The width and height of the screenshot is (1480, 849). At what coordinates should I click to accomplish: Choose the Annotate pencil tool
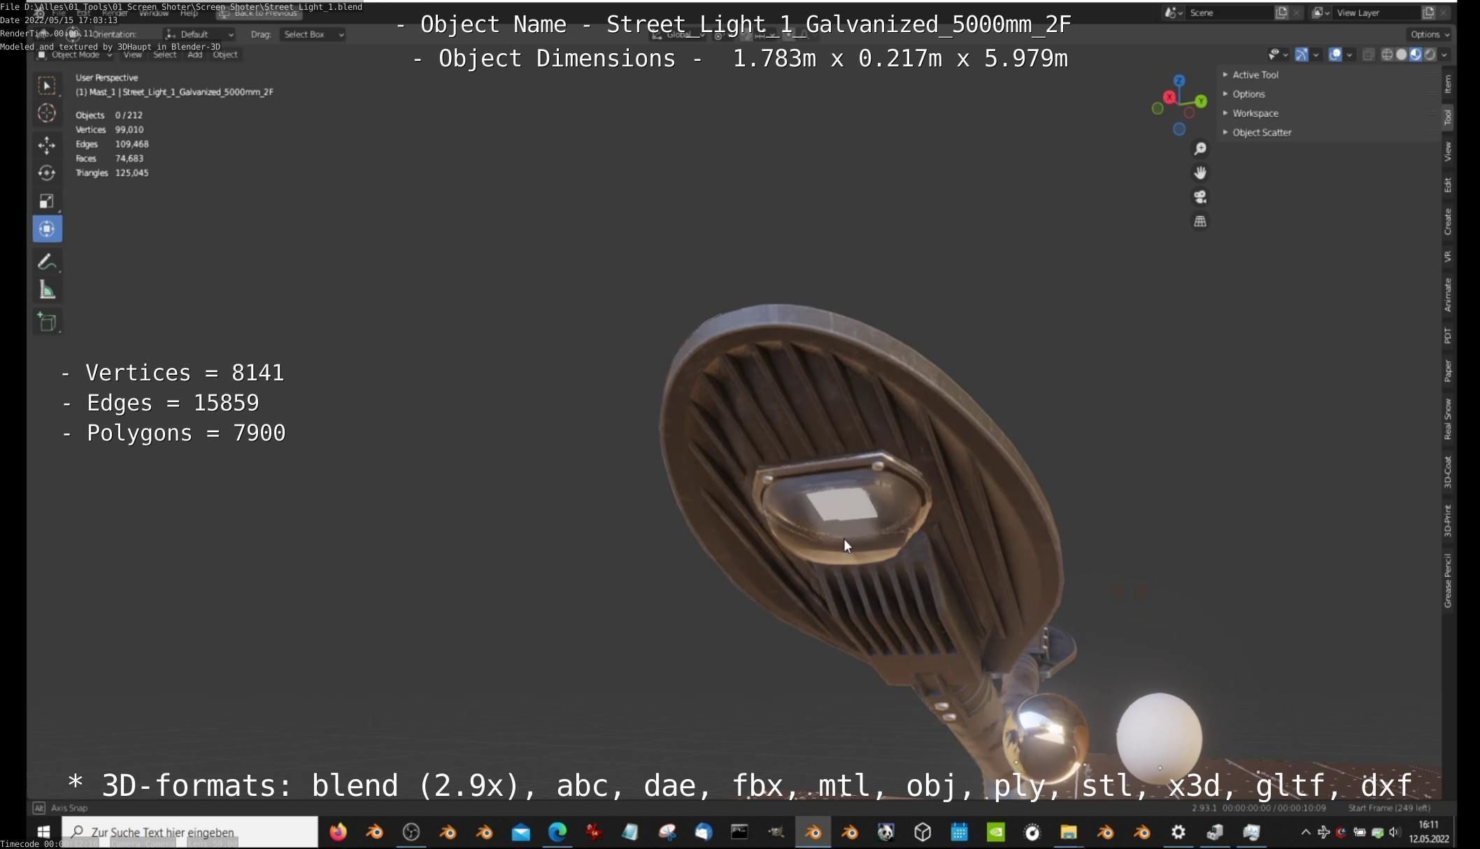pos(47,262)
